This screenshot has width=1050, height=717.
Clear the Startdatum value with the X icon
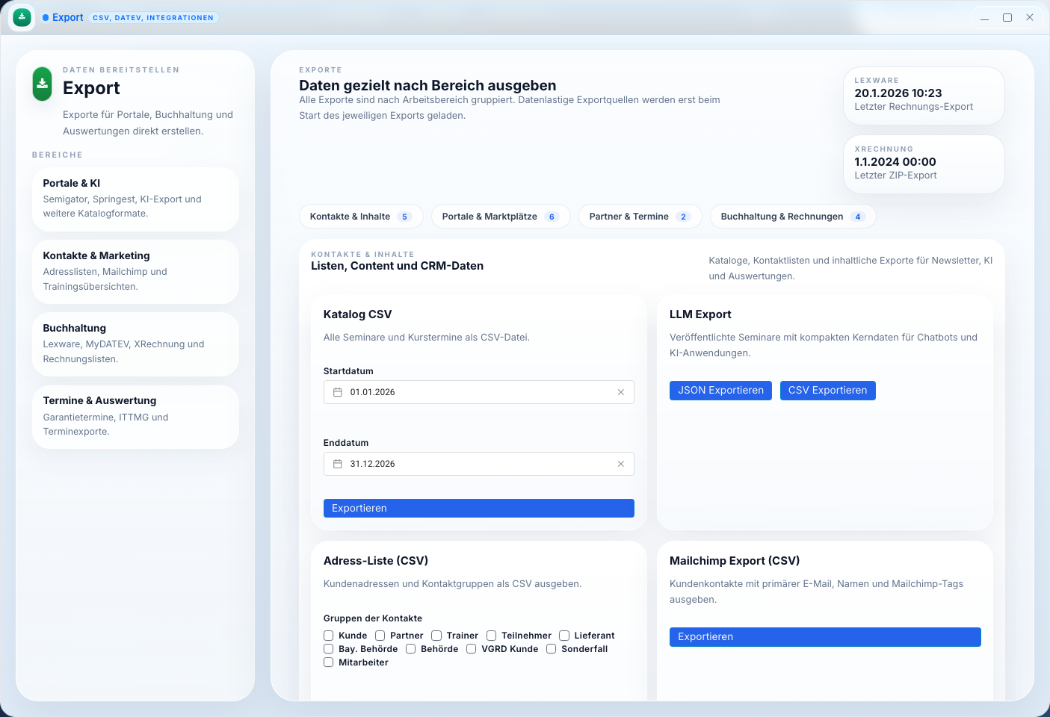point(620,392)
